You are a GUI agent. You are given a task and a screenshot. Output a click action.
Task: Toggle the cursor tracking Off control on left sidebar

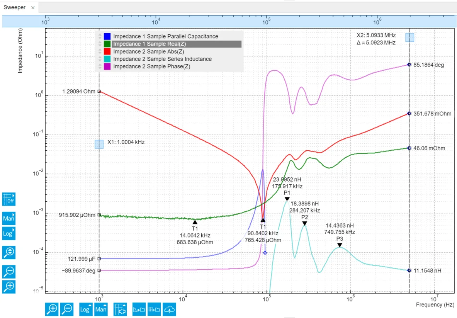[8, 199]
